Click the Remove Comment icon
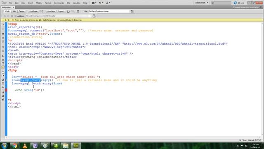Screen dimensions: 264x149 [3, 76]
